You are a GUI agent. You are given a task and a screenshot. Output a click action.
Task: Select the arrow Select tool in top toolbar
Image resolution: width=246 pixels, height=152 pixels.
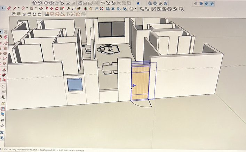pyautogui.click(x=2, y=8)
